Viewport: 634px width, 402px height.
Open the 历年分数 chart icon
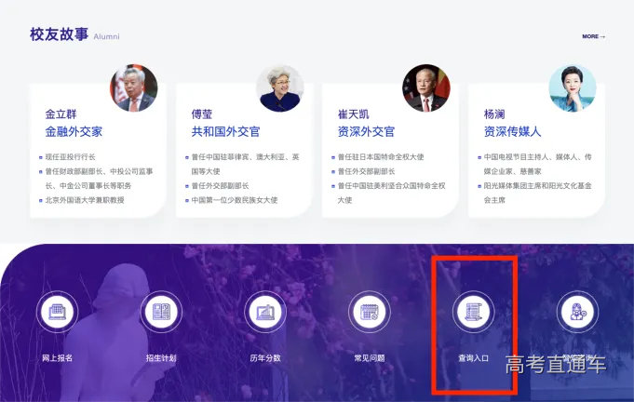pos(265,312)
